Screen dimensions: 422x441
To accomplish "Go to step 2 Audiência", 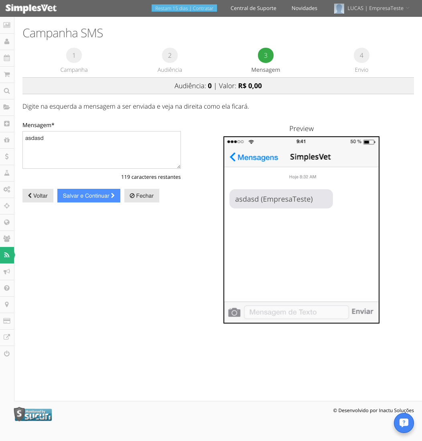I will [170, 61].
